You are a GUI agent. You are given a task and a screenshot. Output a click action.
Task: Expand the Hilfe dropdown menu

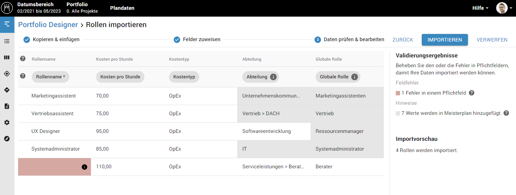[480, 8]
